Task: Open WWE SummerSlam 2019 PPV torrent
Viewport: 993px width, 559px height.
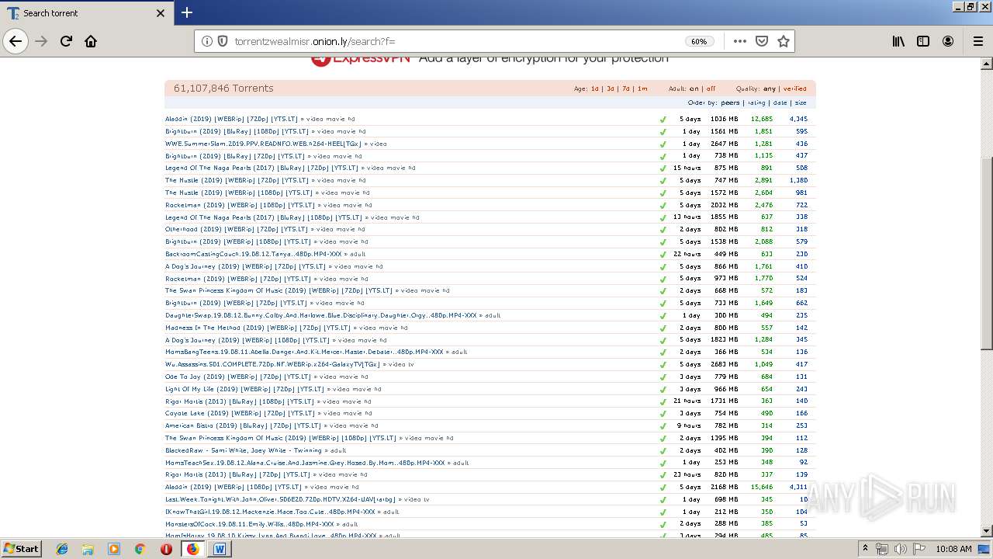Action: [x=264, y=144]
